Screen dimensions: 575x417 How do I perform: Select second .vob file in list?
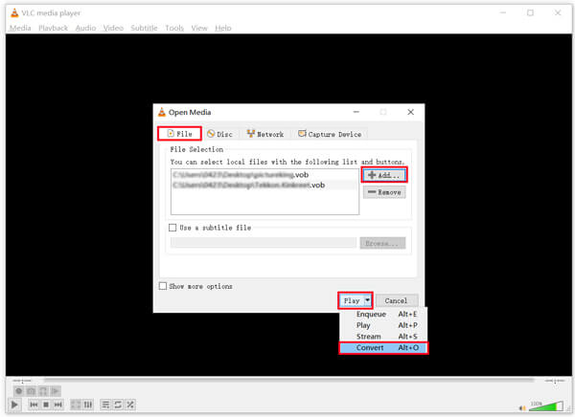point(264,185)
